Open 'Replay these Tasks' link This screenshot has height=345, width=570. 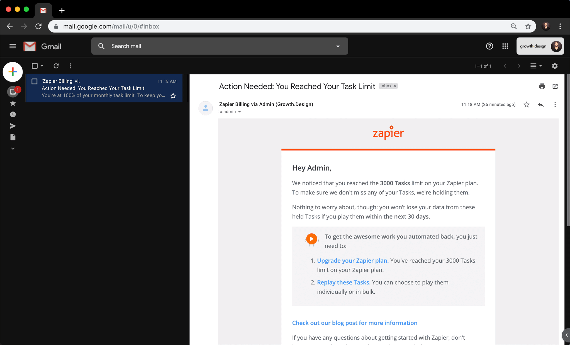tap(344, 282)
